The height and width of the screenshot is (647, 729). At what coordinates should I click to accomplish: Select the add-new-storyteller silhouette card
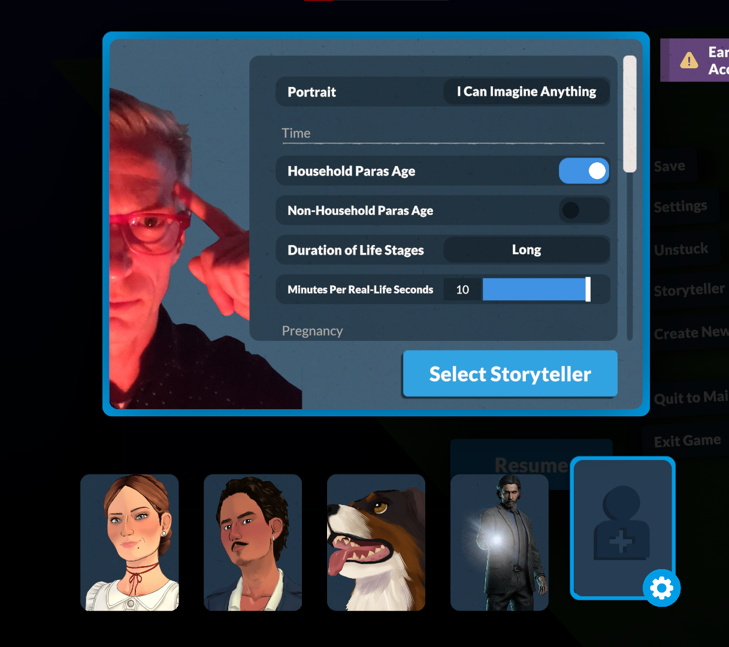622,528
